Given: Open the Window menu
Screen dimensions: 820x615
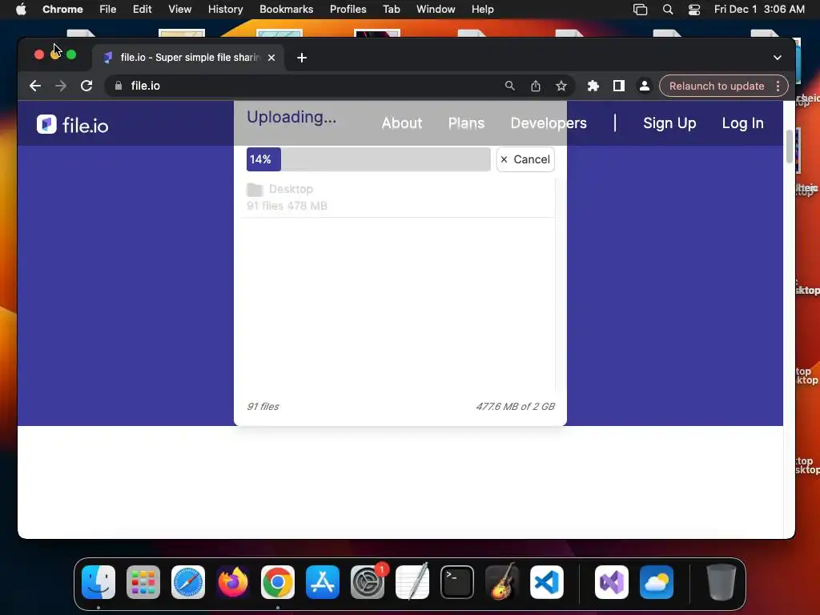Looking at the screenshot, I should pos(436,9).
